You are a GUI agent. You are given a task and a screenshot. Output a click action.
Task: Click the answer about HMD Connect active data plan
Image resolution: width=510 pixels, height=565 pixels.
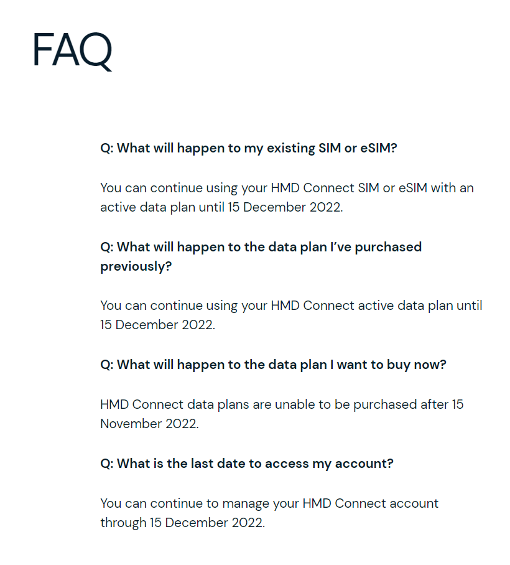(291, 315)
